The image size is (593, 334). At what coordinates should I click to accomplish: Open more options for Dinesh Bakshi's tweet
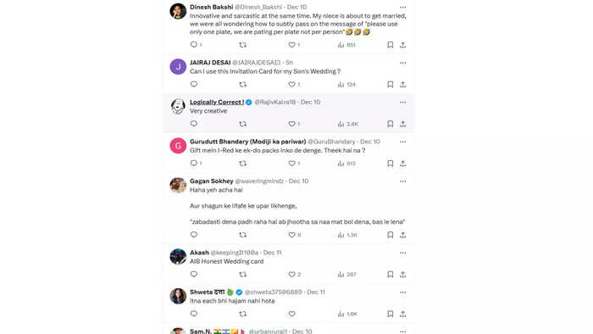(402, 7)
